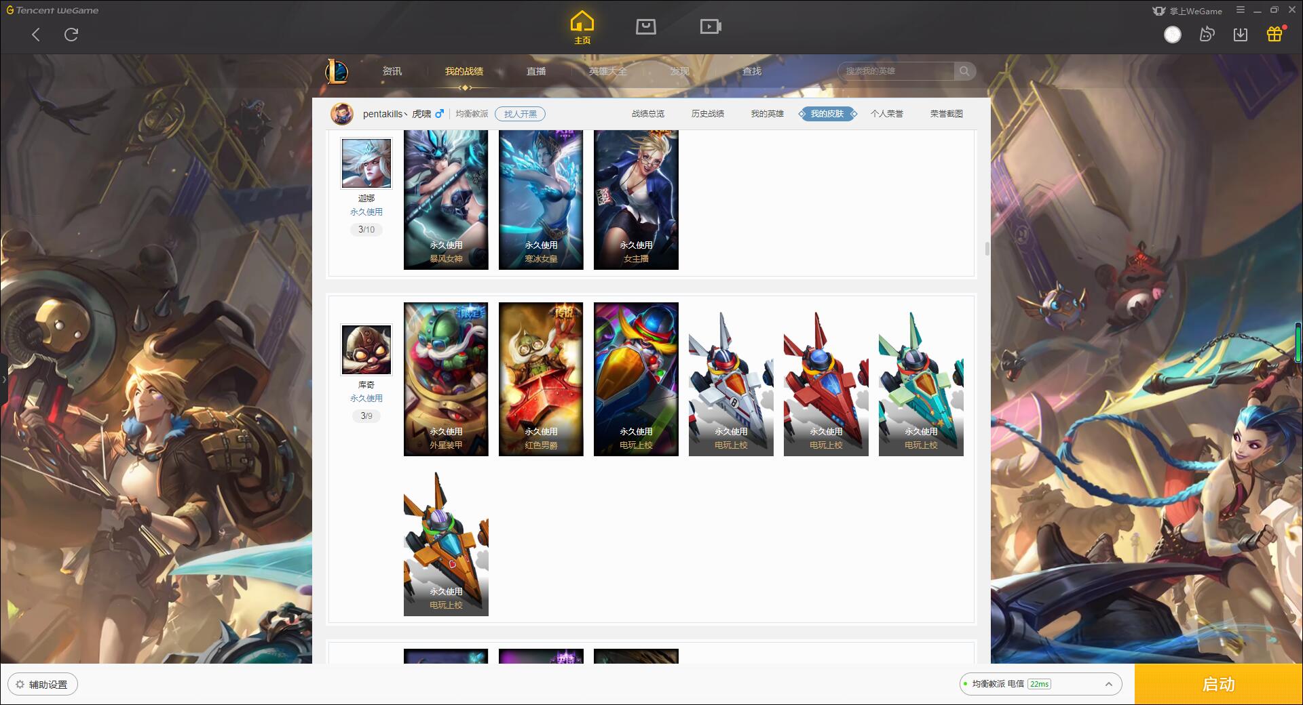Click the 迦娜 champion portrait
The width and height of the screenshot is (1303, 705).
pyautogui.click(x=366, y=163)
